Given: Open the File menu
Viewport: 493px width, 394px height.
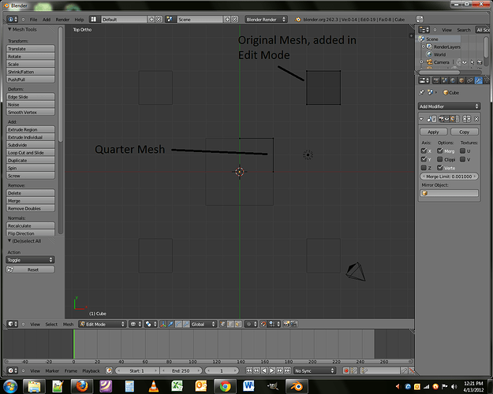Looking at the screenshot, I should 33,20.
